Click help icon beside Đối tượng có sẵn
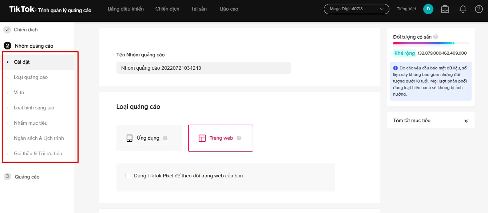 tap(436, 37)
